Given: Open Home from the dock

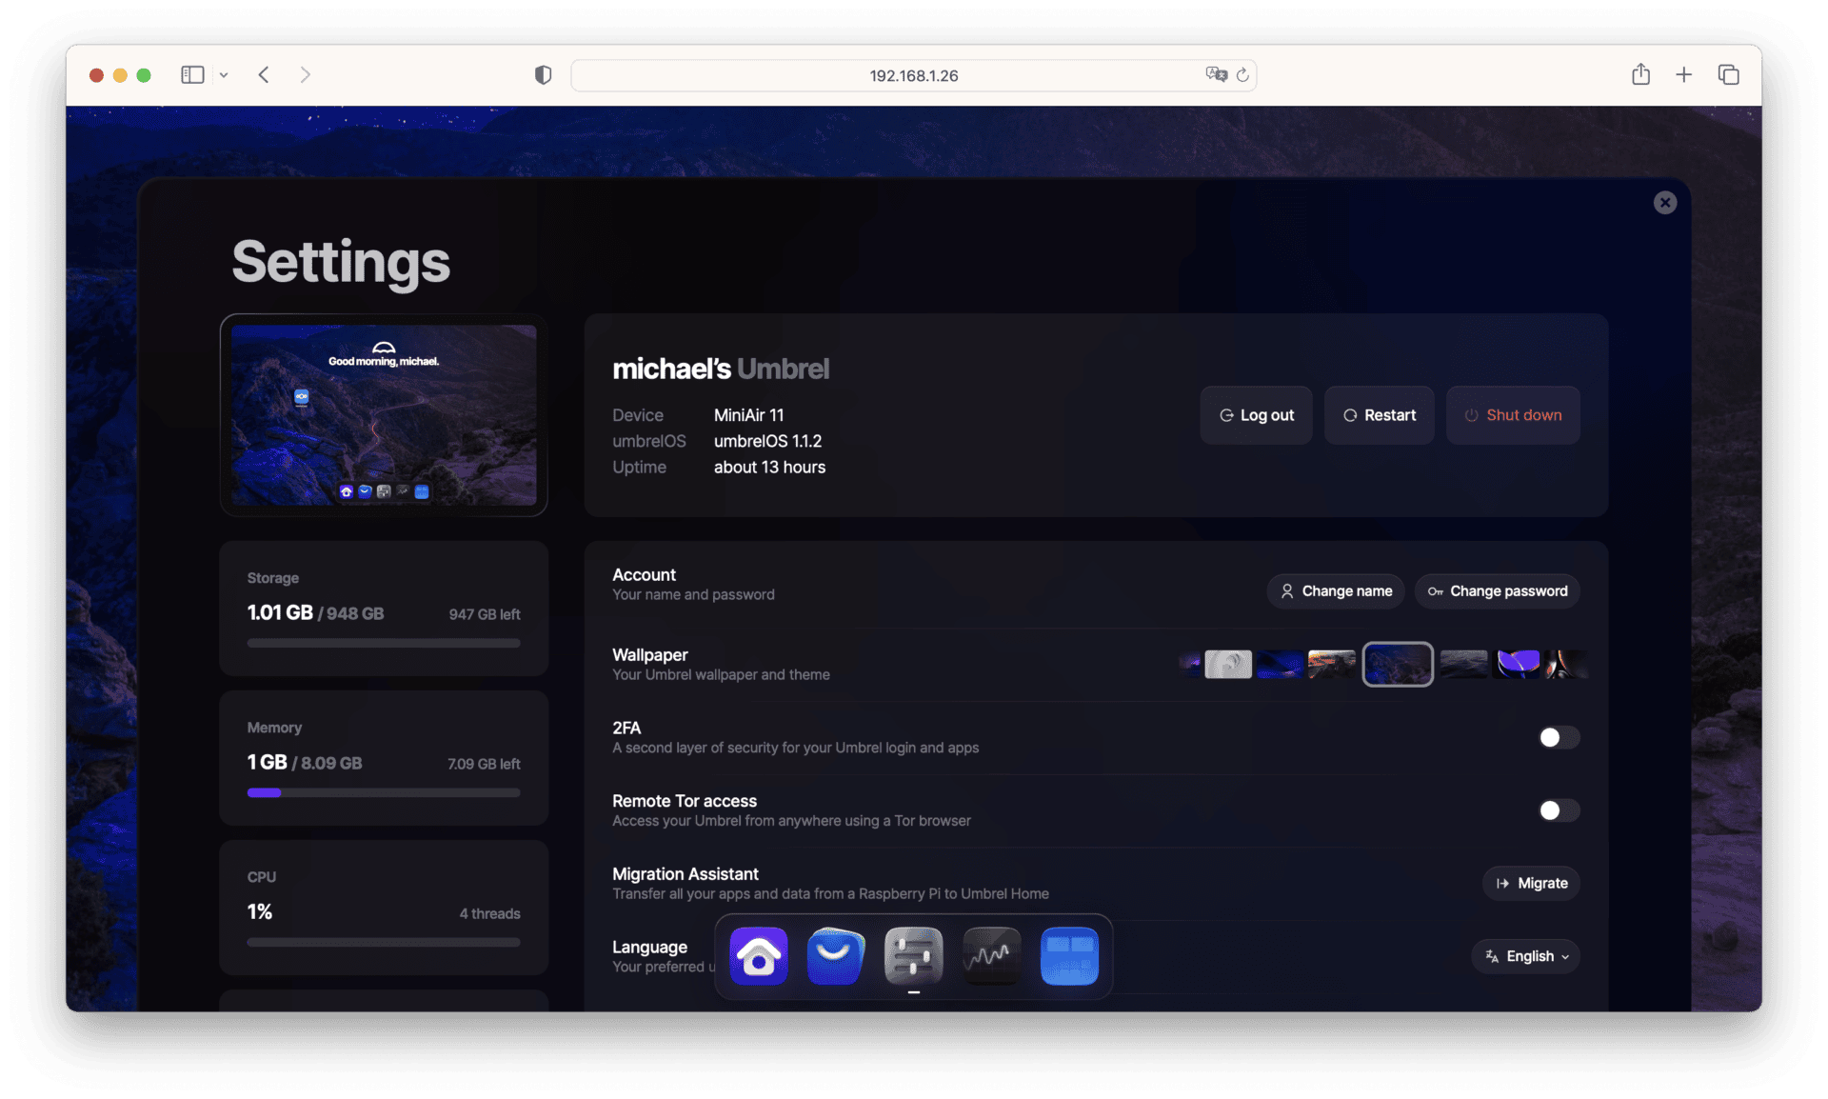Looking at the screenshot, I should 759,956.
